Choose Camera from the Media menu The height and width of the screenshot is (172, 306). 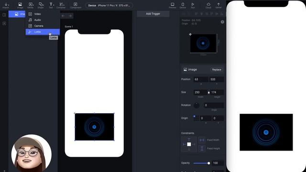coord(43,26)
